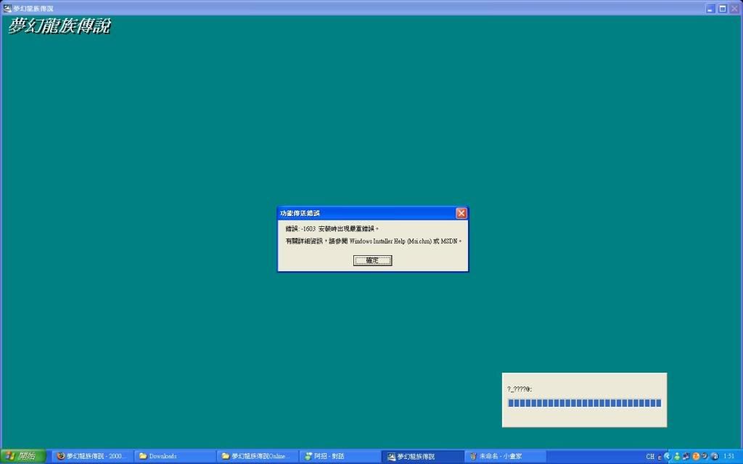Select the 夢幻龍族傳說 installer taskbar button
Image resolution: width=743 pixels, height=464 pixels.
(422, 456)
